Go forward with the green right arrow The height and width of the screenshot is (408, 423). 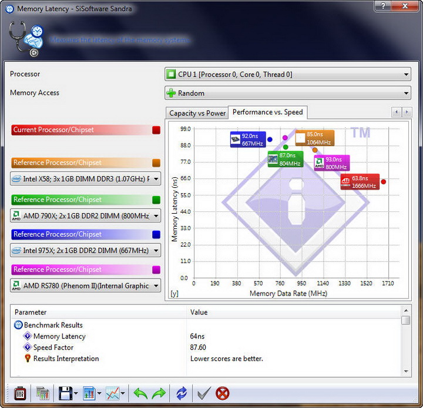[x=159, y=393]
